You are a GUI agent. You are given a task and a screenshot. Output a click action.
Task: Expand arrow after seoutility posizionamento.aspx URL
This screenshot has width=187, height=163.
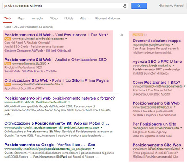pyautogui.click(x=102, y=127)
